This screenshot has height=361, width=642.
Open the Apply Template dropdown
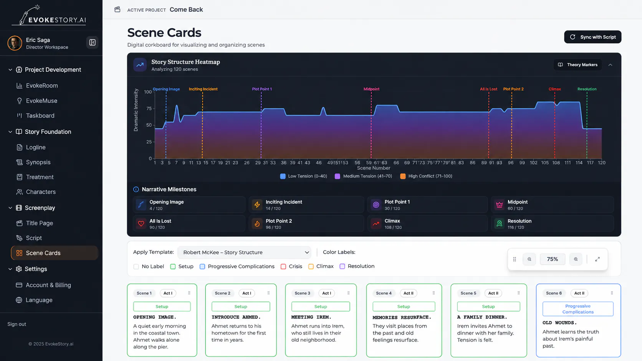tap(244, 252)
